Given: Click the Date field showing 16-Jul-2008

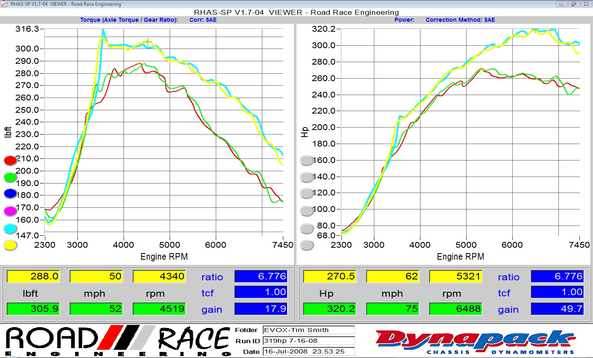Looking at the screenshot, I should coord(308,351).
